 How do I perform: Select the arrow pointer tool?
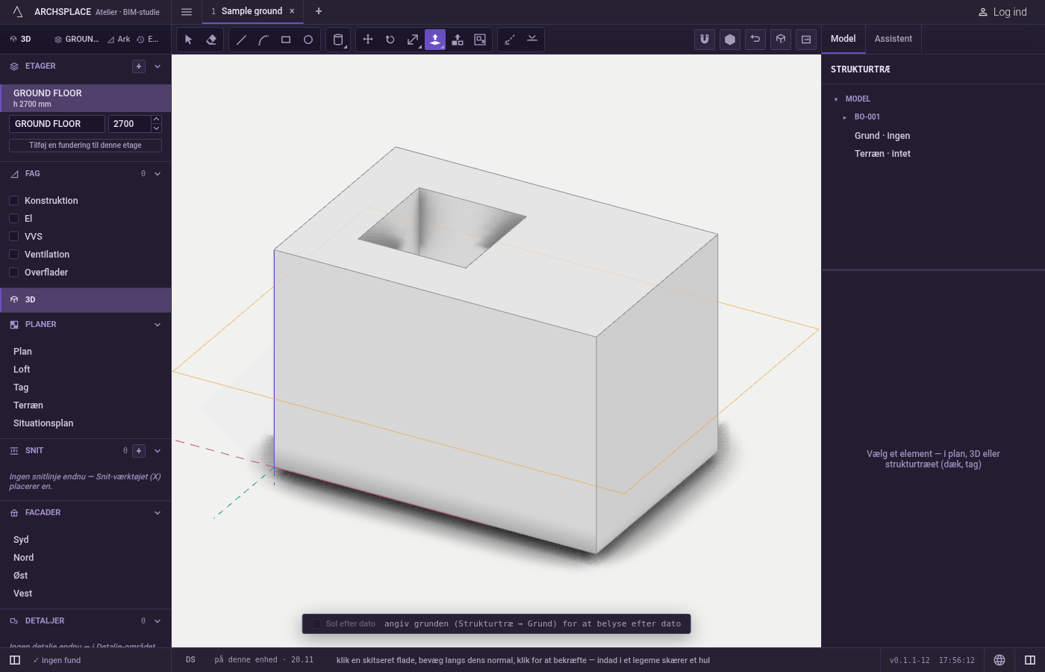pyautogui.click(x=189, y=40)
